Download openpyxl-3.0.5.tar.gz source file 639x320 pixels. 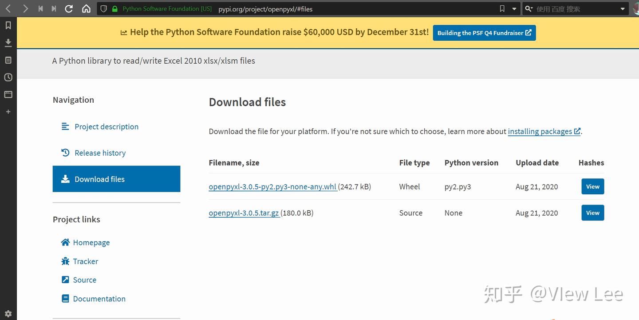[x=244, y=213]
